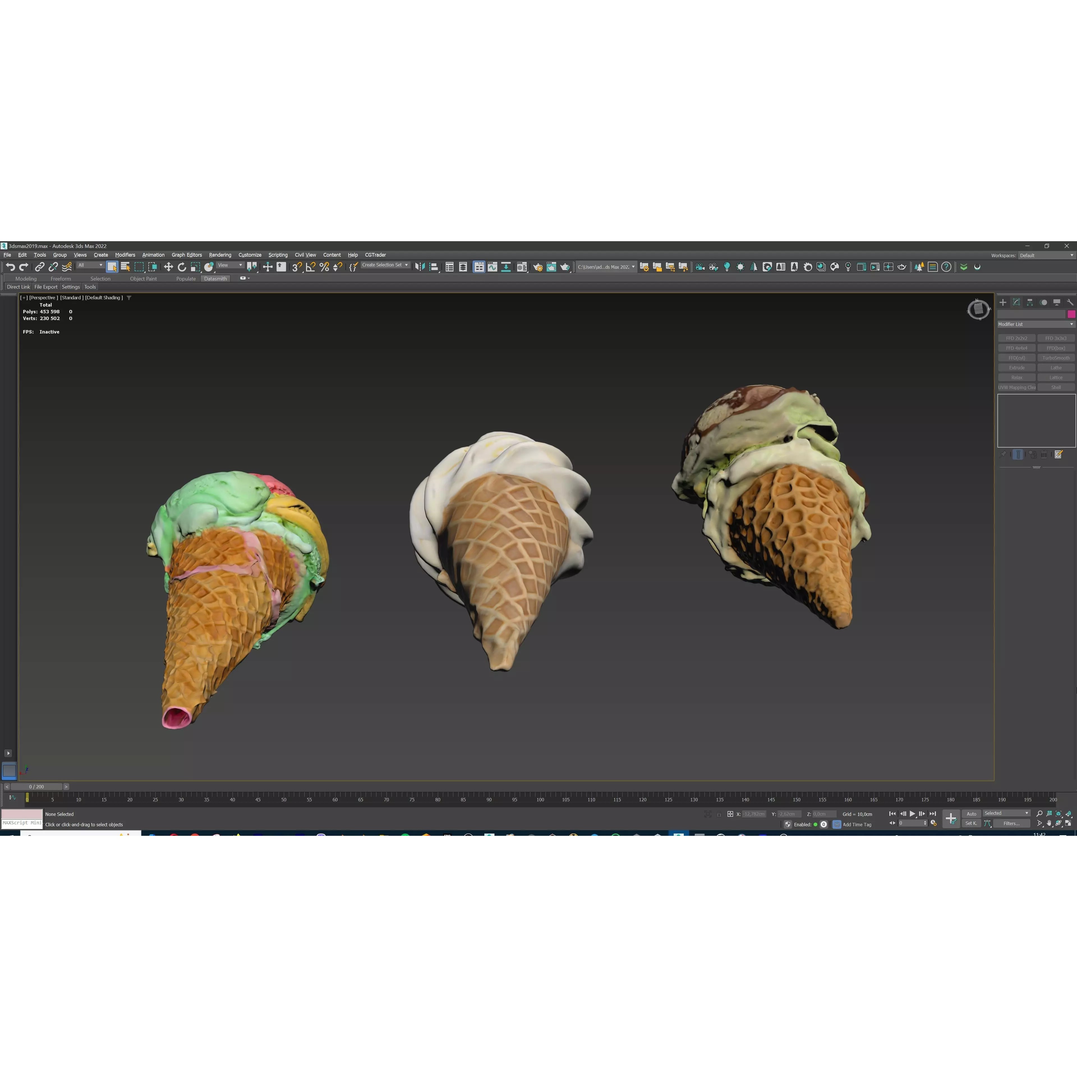Click the Set K. button
The width and height of the screenshot is (1077, 1077).
coord(972,823)
